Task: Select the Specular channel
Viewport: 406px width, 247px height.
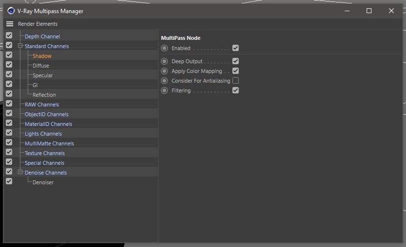Action: click(42, 75)
